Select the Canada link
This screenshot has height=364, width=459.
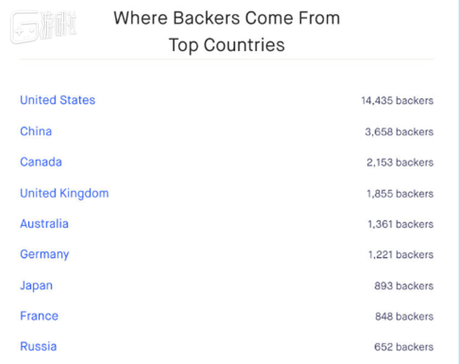[41, 162]
